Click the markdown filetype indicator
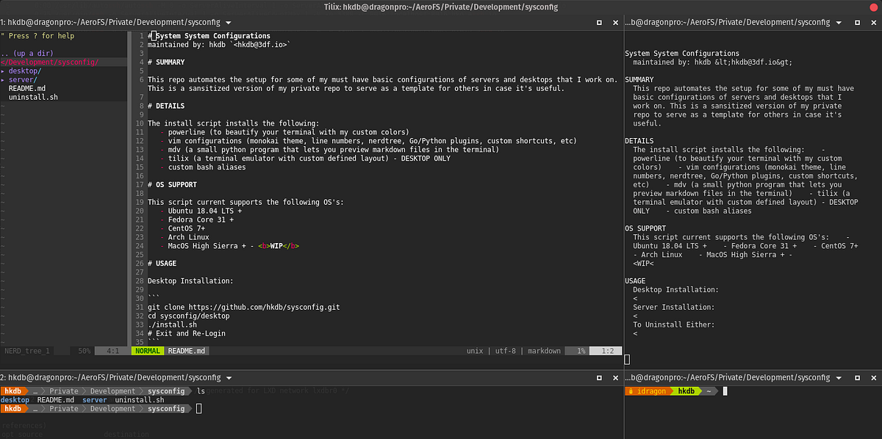Image resolution: width=882 pixels, height=439 pixels. [544, 351]
